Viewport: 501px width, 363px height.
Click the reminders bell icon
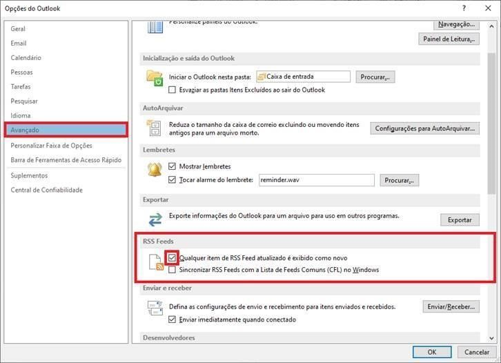155,168
